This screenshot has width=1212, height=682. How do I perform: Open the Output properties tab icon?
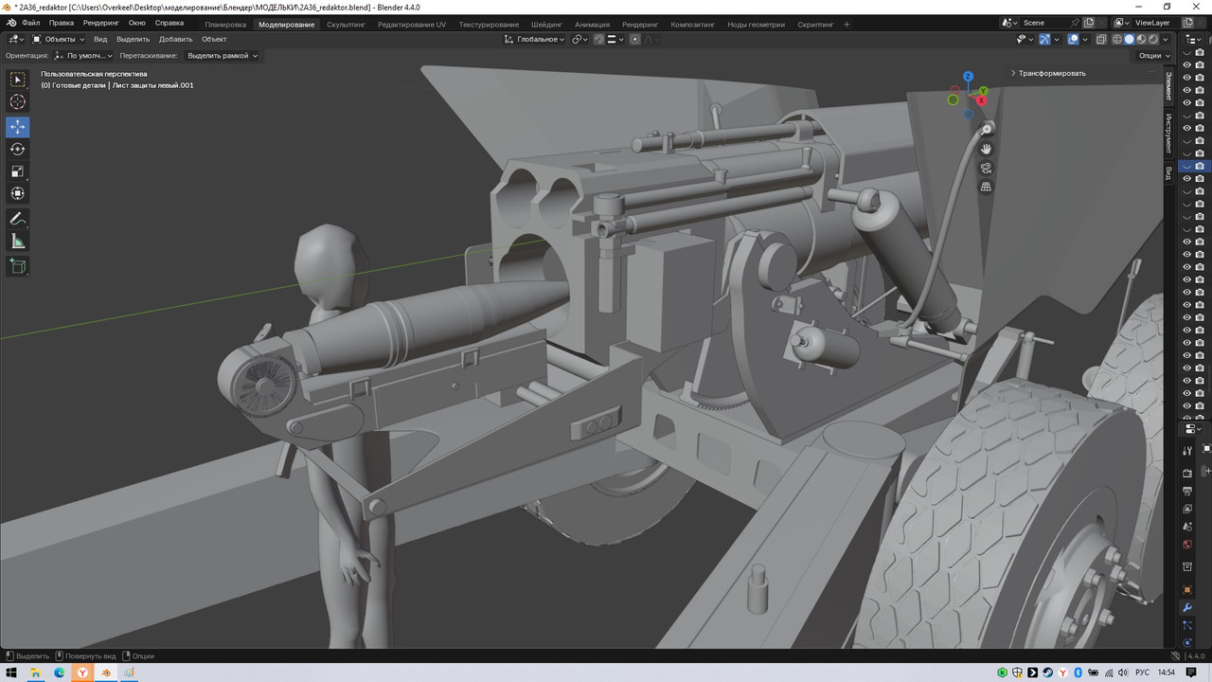point(1187,491)
